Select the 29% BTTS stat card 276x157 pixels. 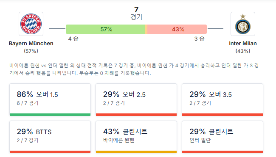(50, 137)
